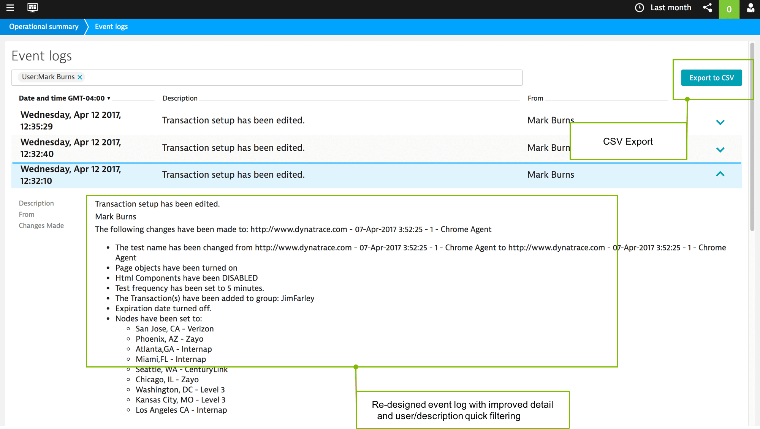The width and height of the screenshot is (760, 429).
Task: Sort by Date and time column header
Action: pos(65,98)
